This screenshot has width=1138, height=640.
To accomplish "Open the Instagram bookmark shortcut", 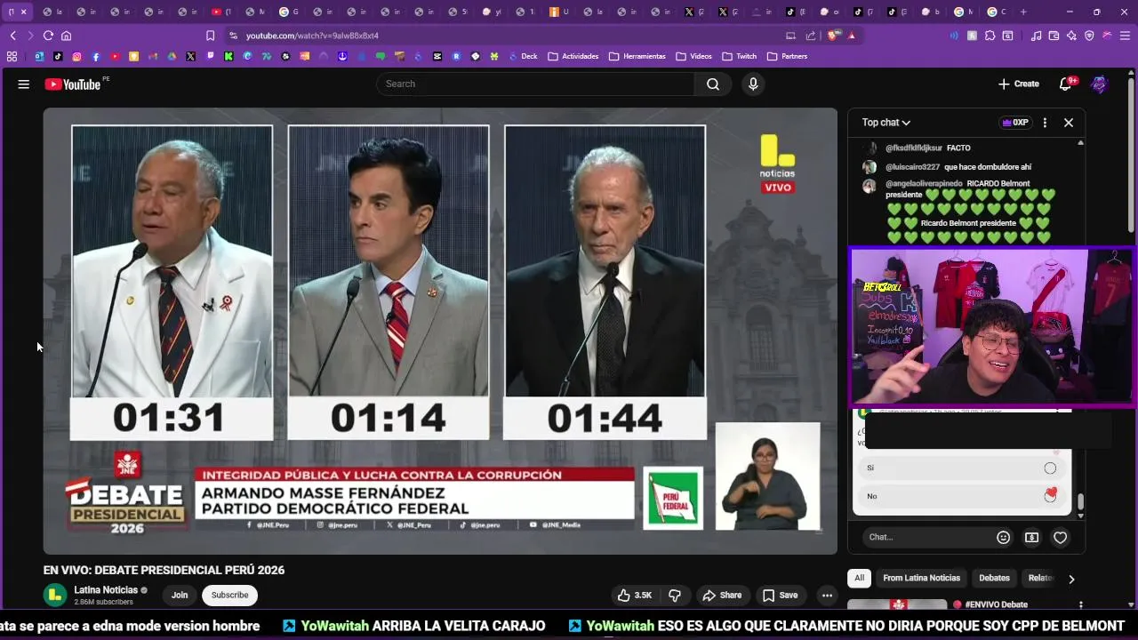I will coord(76,56).
